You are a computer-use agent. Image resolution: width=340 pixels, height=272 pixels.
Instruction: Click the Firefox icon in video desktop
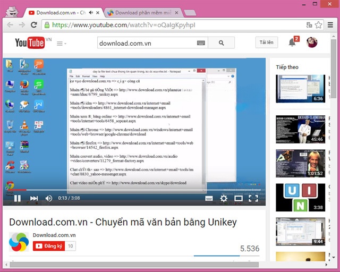[24, 84]
